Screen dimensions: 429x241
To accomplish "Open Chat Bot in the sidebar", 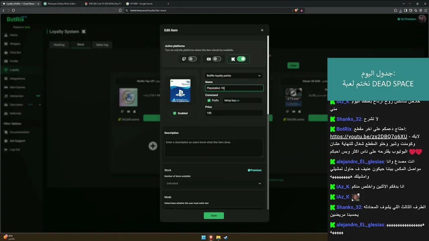I will click(x=15, y=53).
